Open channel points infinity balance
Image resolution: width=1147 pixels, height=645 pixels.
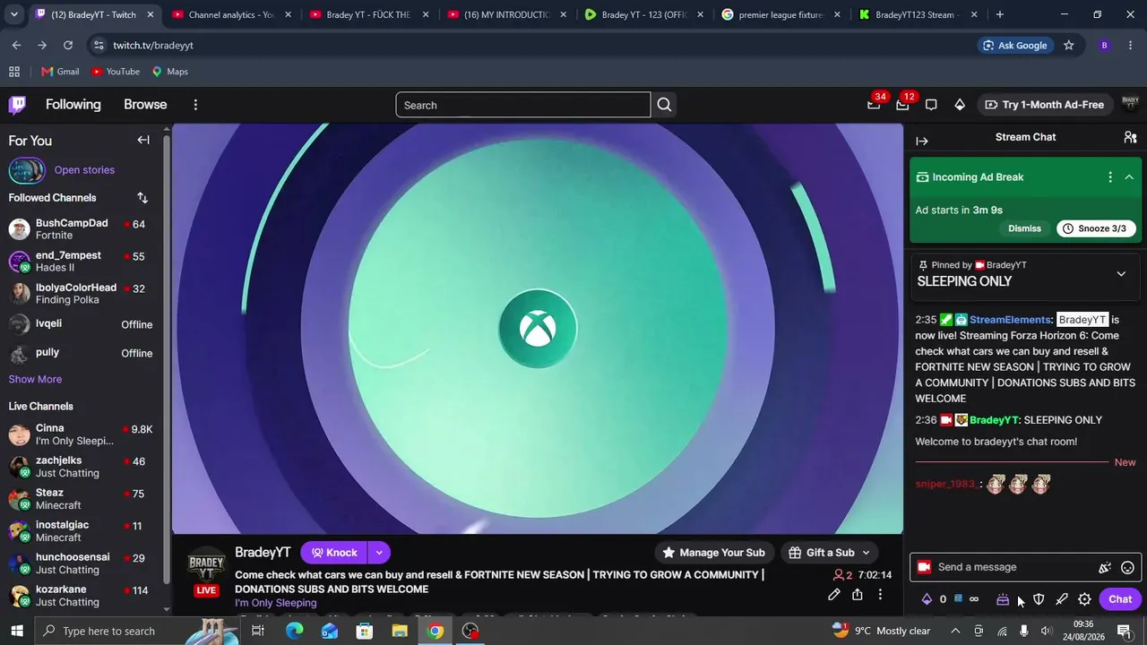[x=966, y=599]
